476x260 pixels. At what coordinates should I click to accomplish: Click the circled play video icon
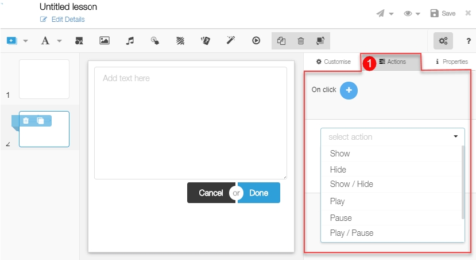coord(256,41)
